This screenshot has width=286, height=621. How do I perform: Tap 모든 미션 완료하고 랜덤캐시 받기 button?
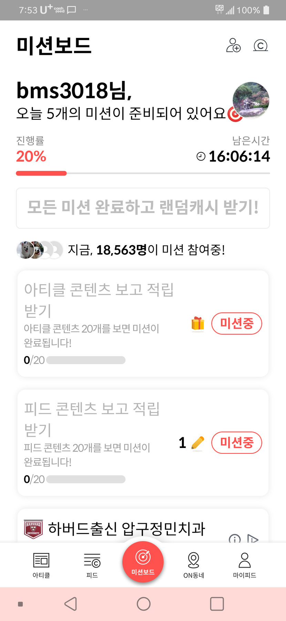click(x=143, y=208)
